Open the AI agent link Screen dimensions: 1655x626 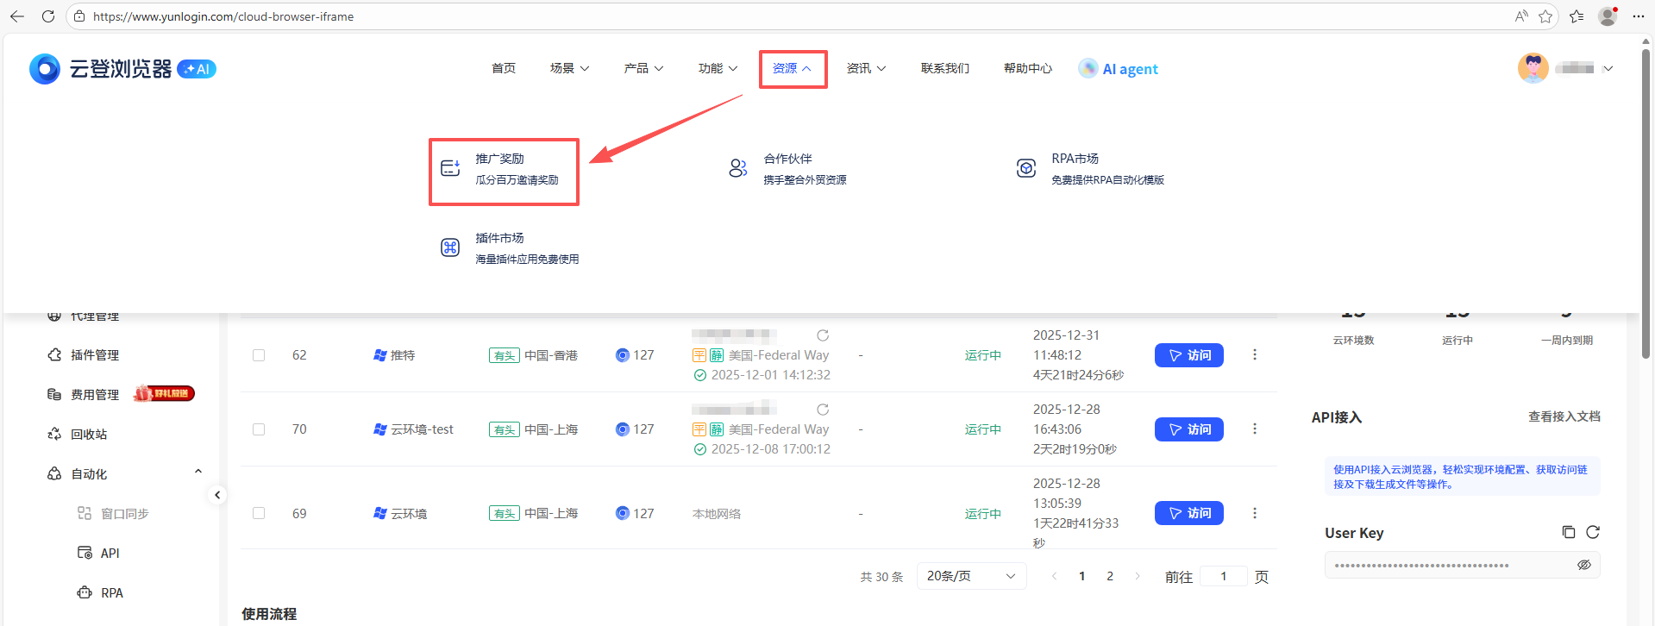(1119, 69)
